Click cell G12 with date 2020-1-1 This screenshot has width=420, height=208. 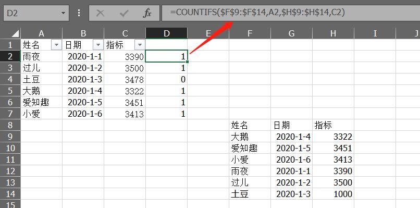(x=291, y=171)
